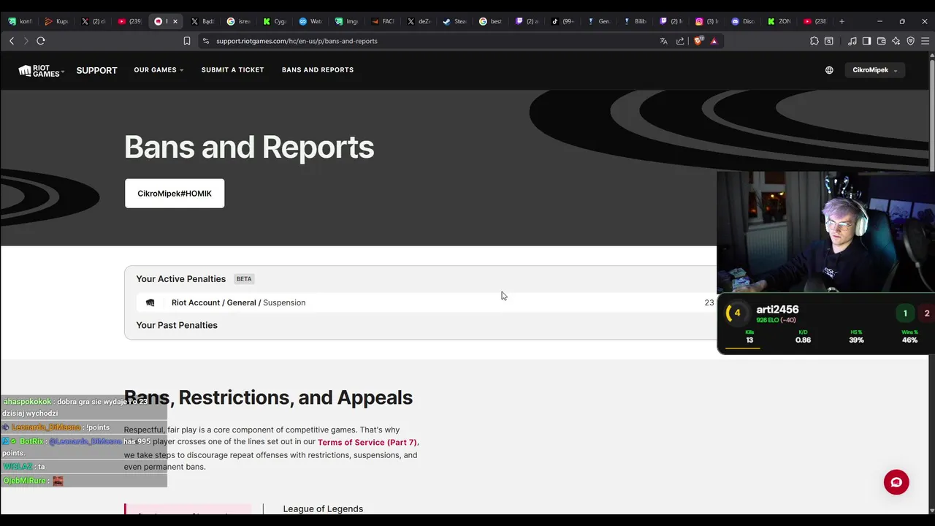Screen dimensions: 935x526
Task: Open Brave Wallet icon
Action: click(882, 41)
